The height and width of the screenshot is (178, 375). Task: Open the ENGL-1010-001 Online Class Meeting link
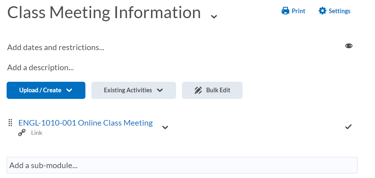coord(85,123)
